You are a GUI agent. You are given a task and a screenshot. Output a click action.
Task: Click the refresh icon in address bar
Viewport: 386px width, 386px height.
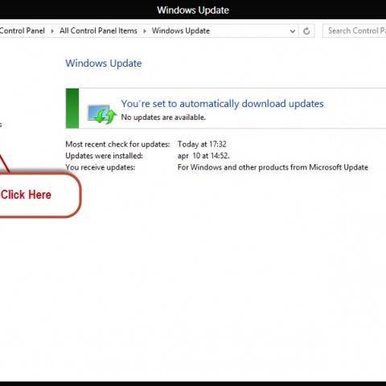pyautogui.click(x=306, y=31)
